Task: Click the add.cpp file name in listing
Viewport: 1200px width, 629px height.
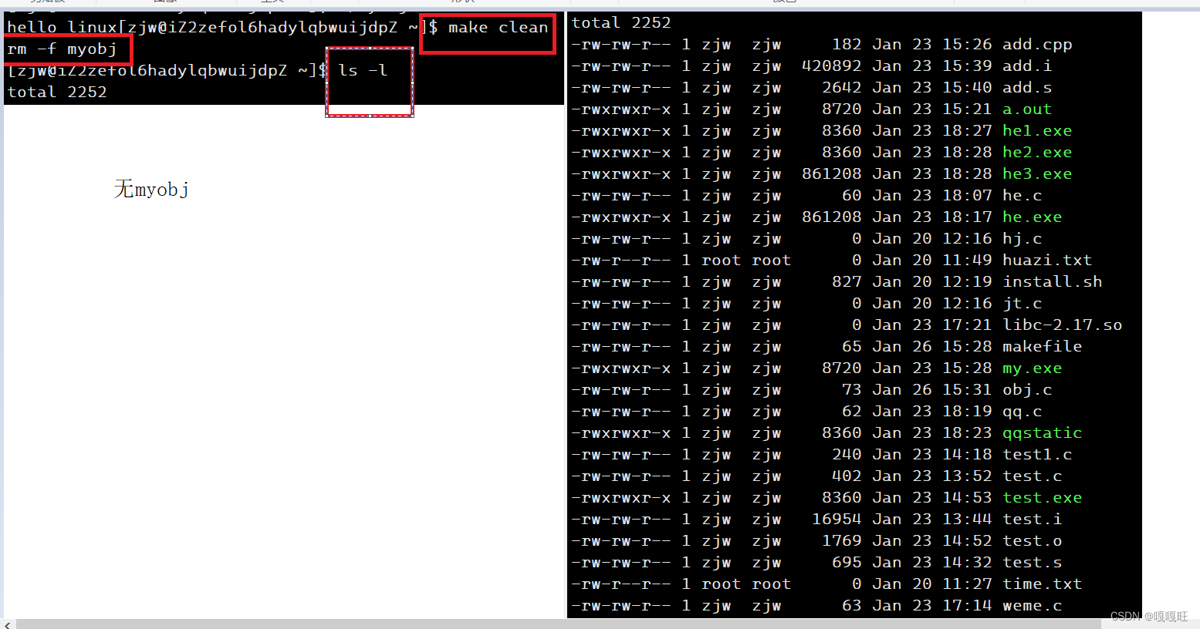Action: 1036,45
